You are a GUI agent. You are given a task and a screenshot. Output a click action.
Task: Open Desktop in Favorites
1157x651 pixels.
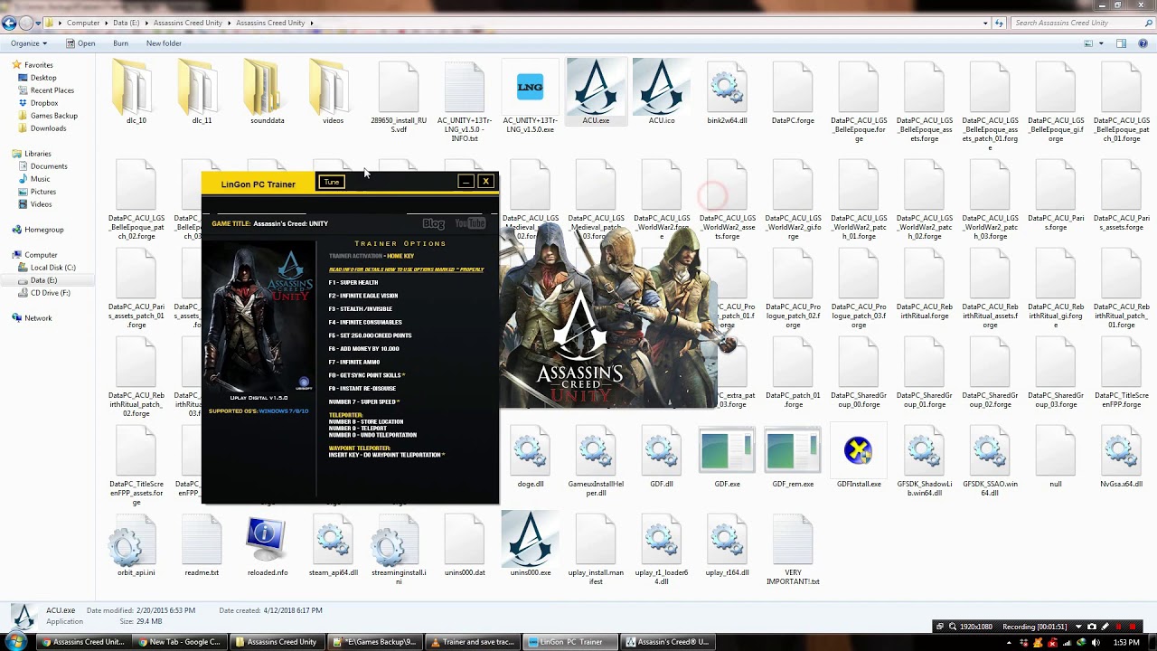click(x=43, y=78)
